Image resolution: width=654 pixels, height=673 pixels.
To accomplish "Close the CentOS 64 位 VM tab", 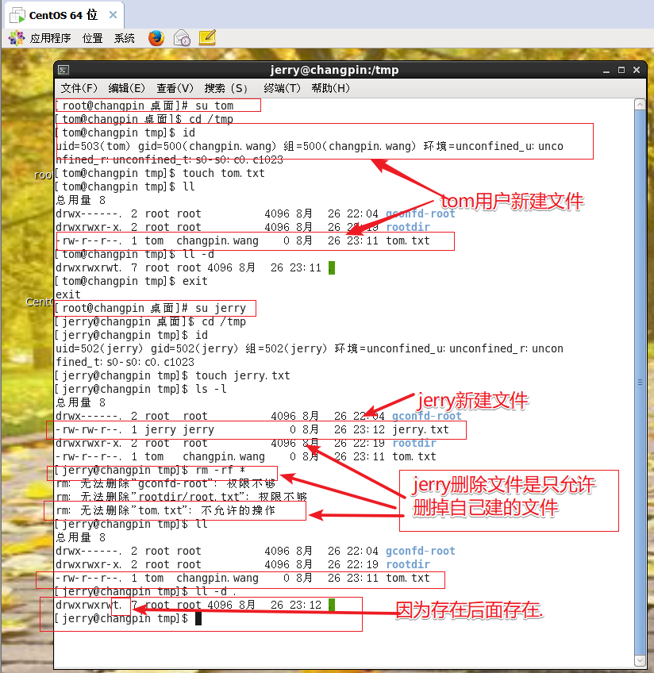I will pyautogui.click(x=113, y=15).
